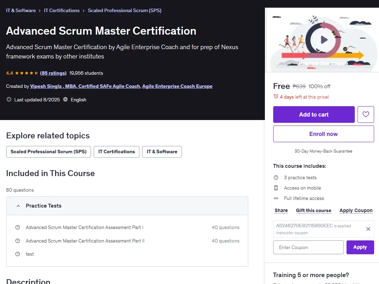Click the globe icon next to English

pos(65,99)
